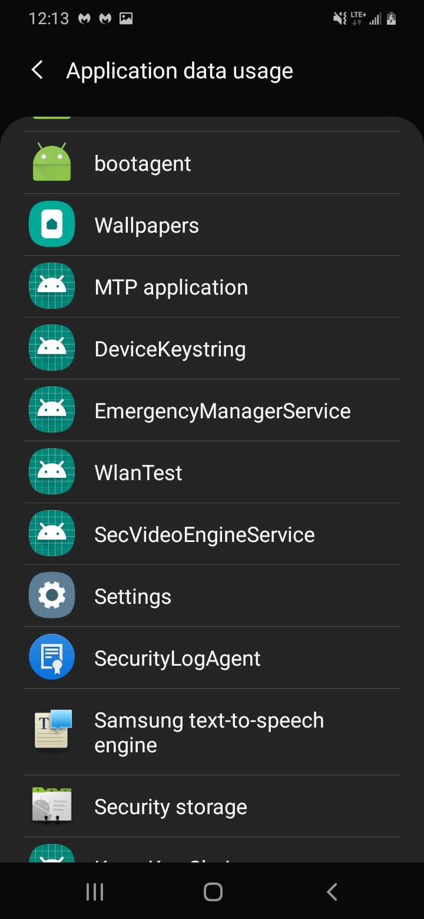Image resolution: width=424 pixels, height=919 pixels.
Task: Tap the battery charging status icon
Action: click(391, 19)
